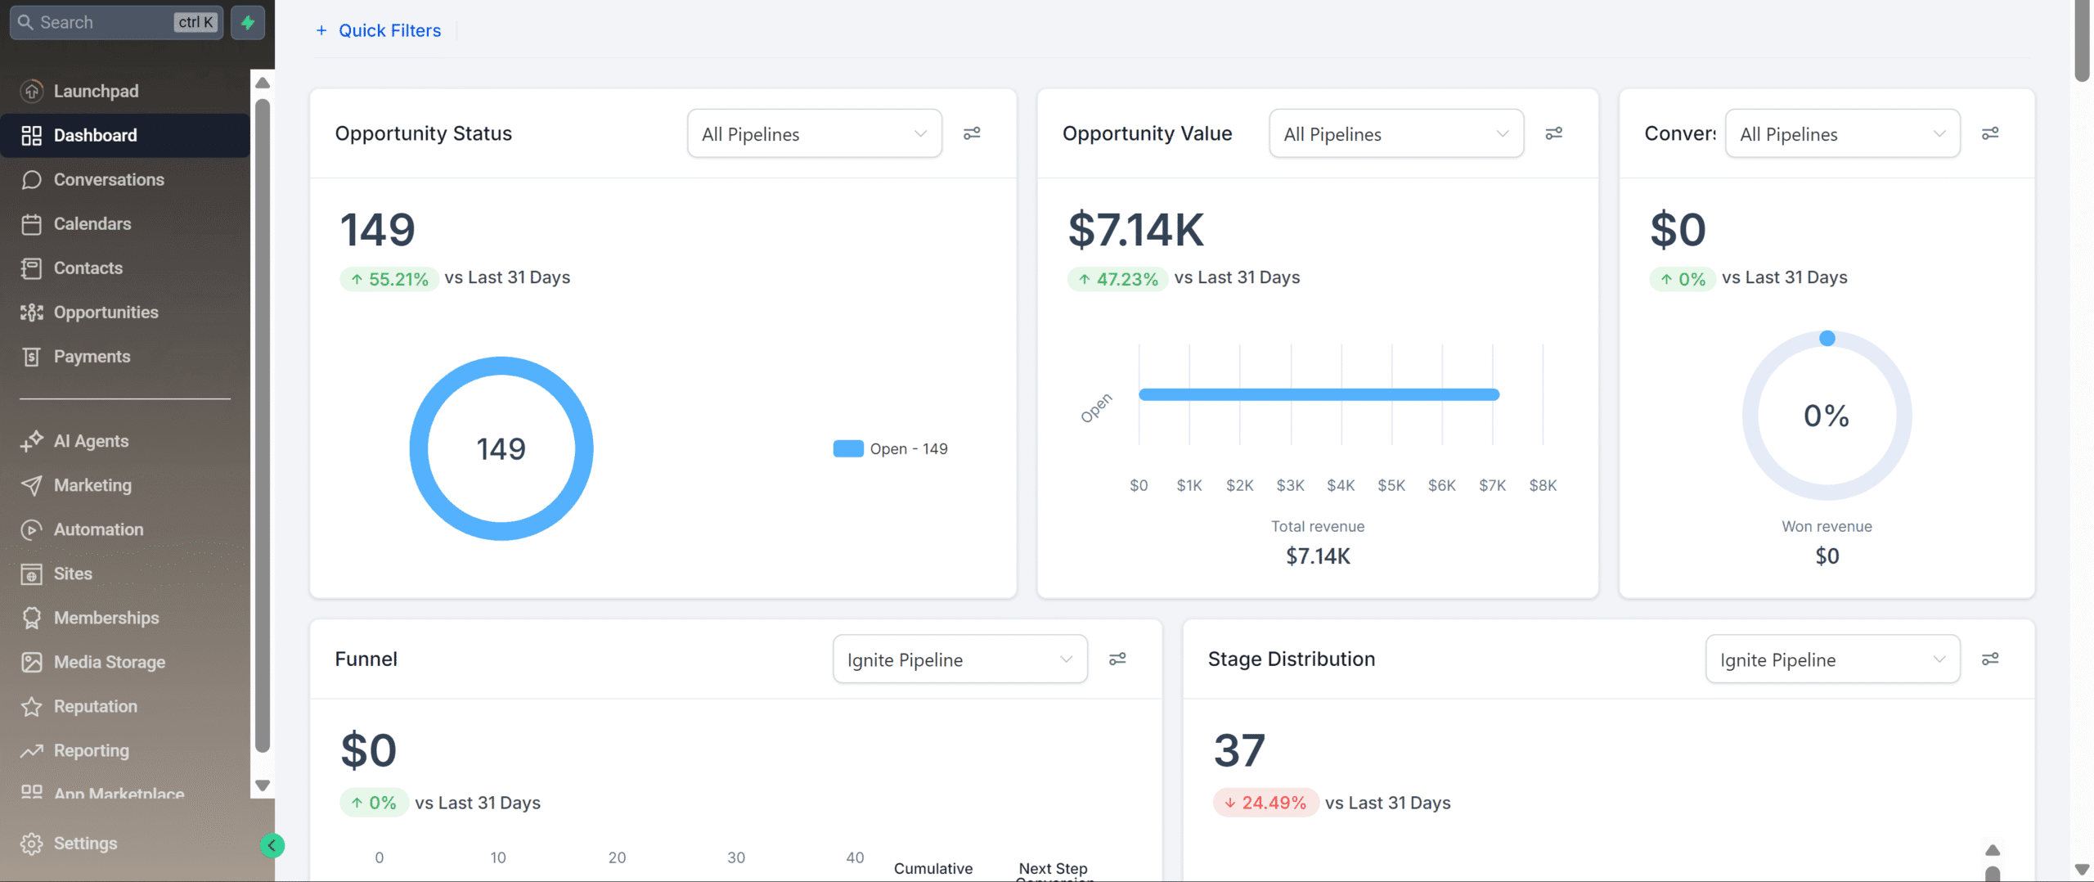Open Stage Distribution widget filter settings icon
The width and height of the screenshot is (2094, 882).
pyautogui.click(x=1990, y=659)
